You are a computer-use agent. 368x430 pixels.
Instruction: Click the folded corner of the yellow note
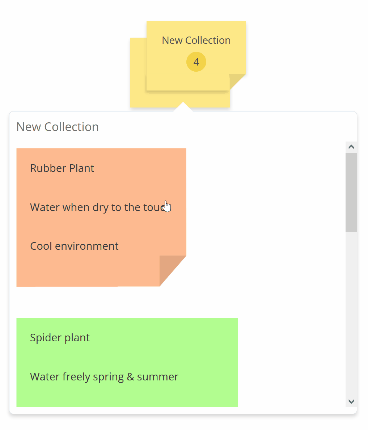(x=237, y=81)
